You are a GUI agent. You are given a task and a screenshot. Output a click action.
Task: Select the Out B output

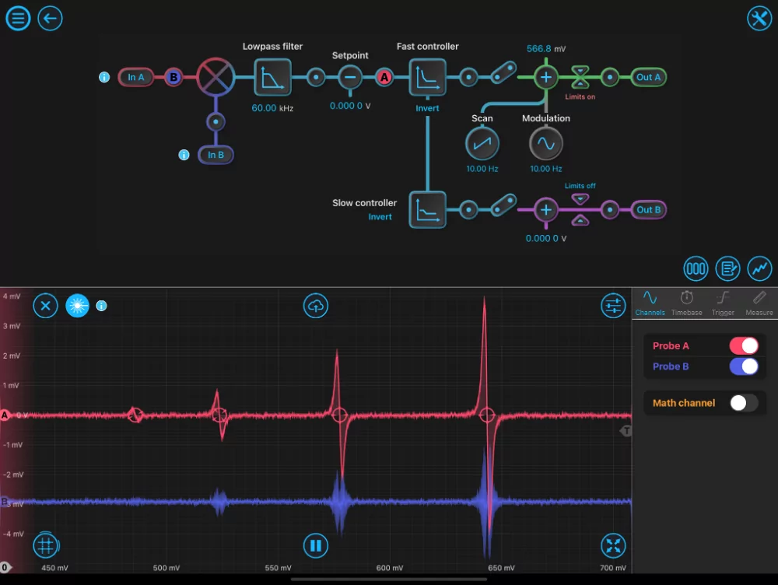click(x=648, y=209)
